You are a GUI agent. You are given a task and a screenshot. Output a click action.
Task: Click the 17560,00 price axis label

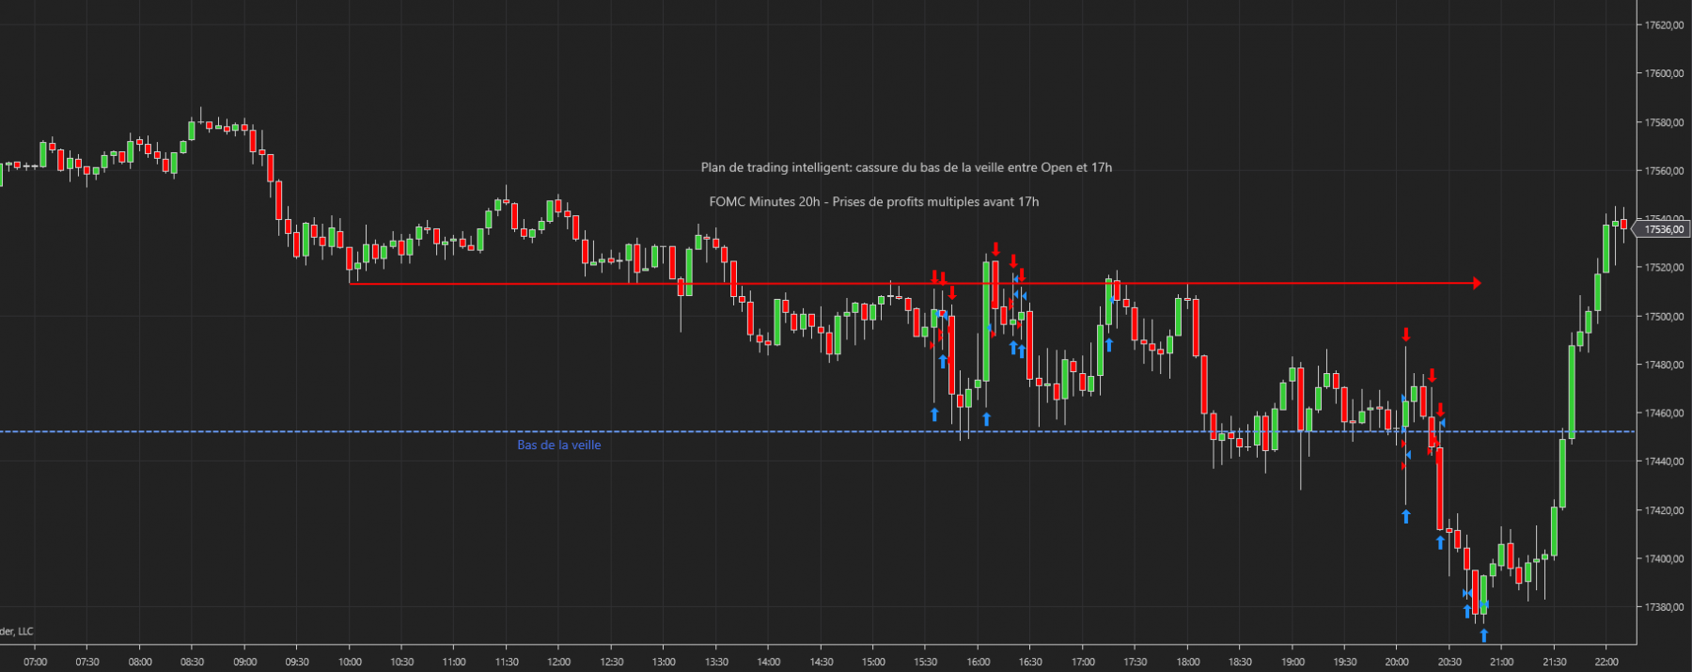[x=1664, y=171]
